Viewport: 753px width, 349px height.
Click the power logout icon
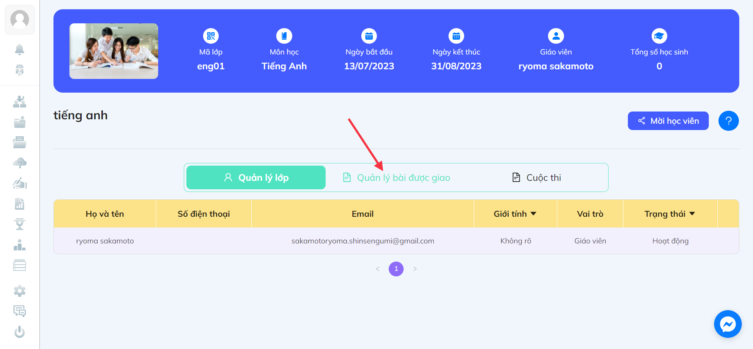pos(19,332)
